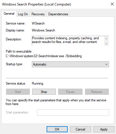Apply the service settings
Image resolution: width=116 pixels, height=134 pixels.
[104, 129]
